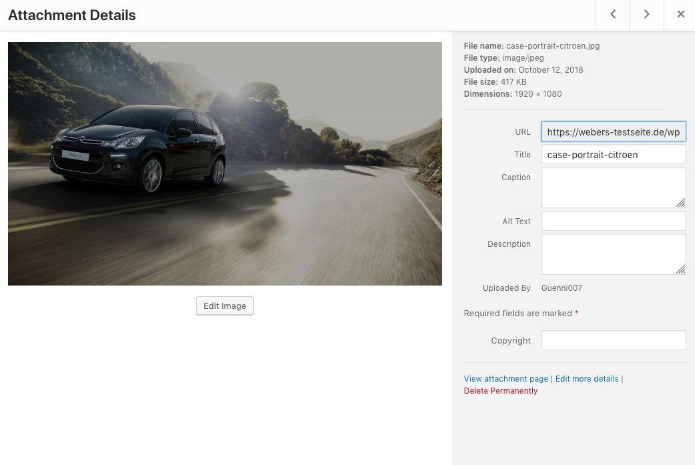Click the file type image/jpeg text
This screenshot has height=465, width=695.
pos(523,57)
